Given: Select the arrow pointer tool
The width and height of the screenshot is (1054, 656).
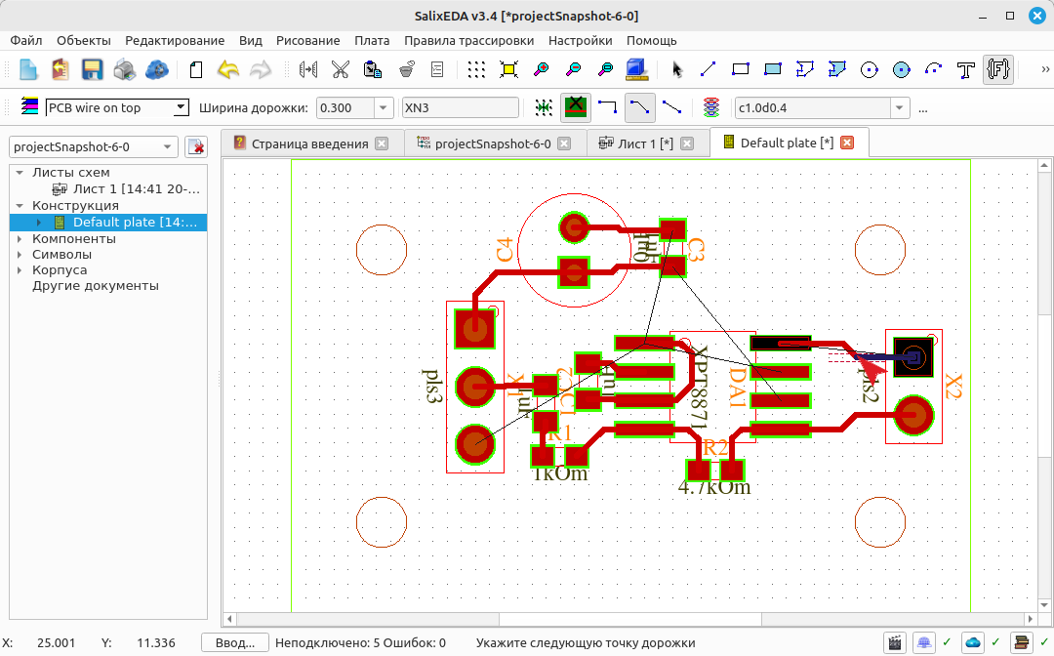Looking at the screenshot, I should (x=676, y=69).
